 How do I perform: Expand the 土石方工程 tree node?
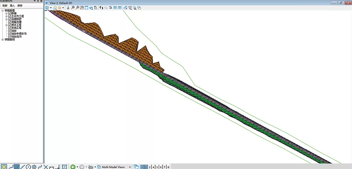click(x=6, y=17)
